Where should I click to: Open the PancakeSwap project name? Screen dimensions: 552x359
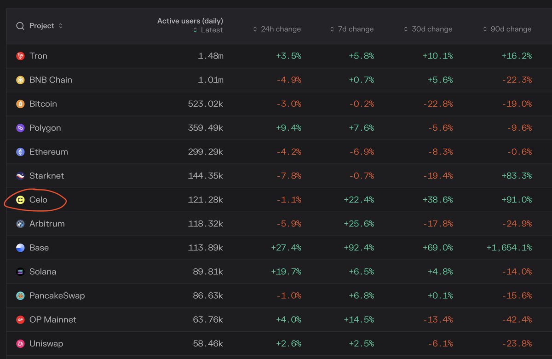pyautogui.click(x=57, y=295)
